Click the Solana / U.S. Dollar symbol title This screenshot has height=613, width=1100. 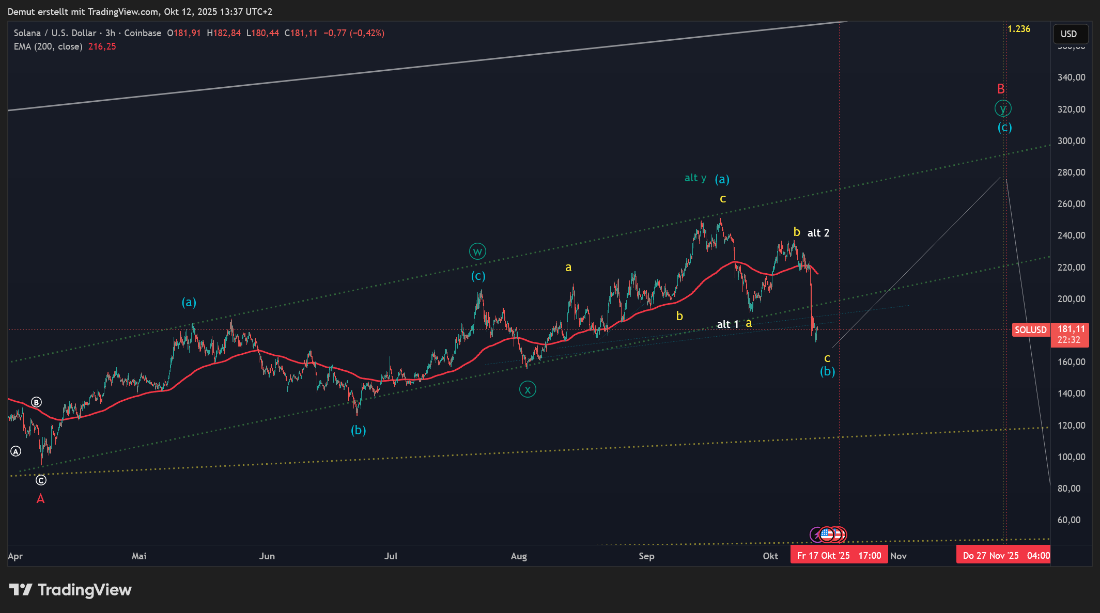(55, 33)
